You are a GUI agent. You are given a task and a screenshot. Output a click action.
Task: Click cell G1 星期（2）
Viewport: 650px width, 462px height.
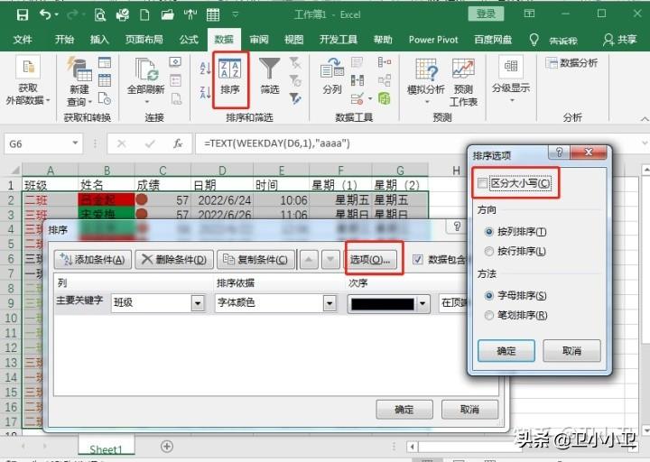[400, 185]
